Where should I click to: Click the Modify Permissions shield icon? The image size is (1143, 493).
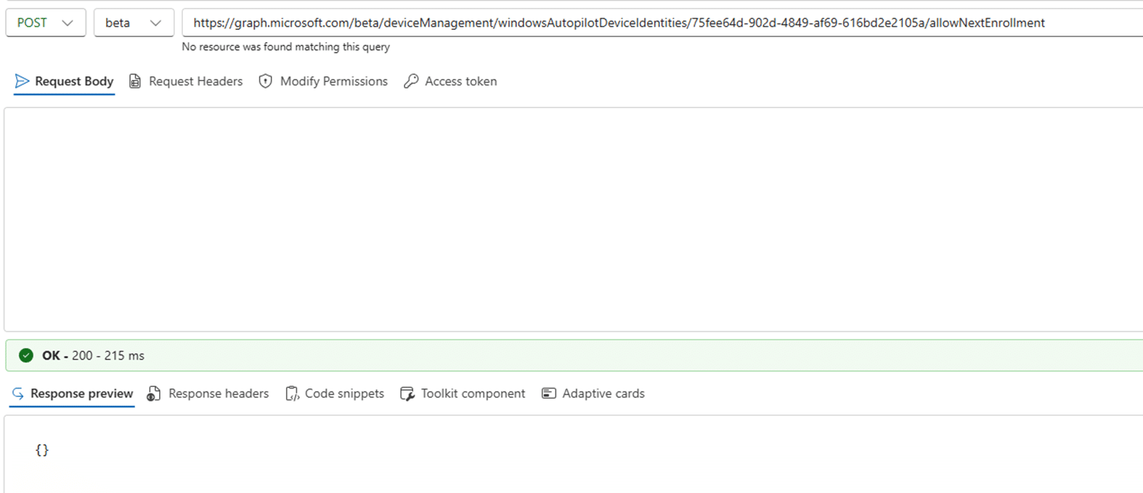click(265, 81)
